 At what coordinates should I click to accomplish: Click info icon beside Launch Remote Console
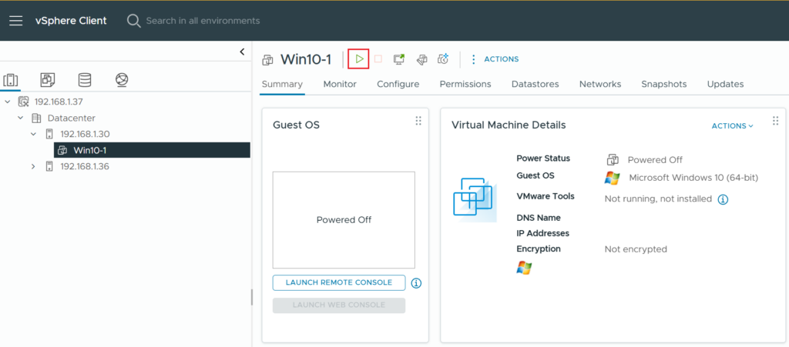tap(416, 283)
